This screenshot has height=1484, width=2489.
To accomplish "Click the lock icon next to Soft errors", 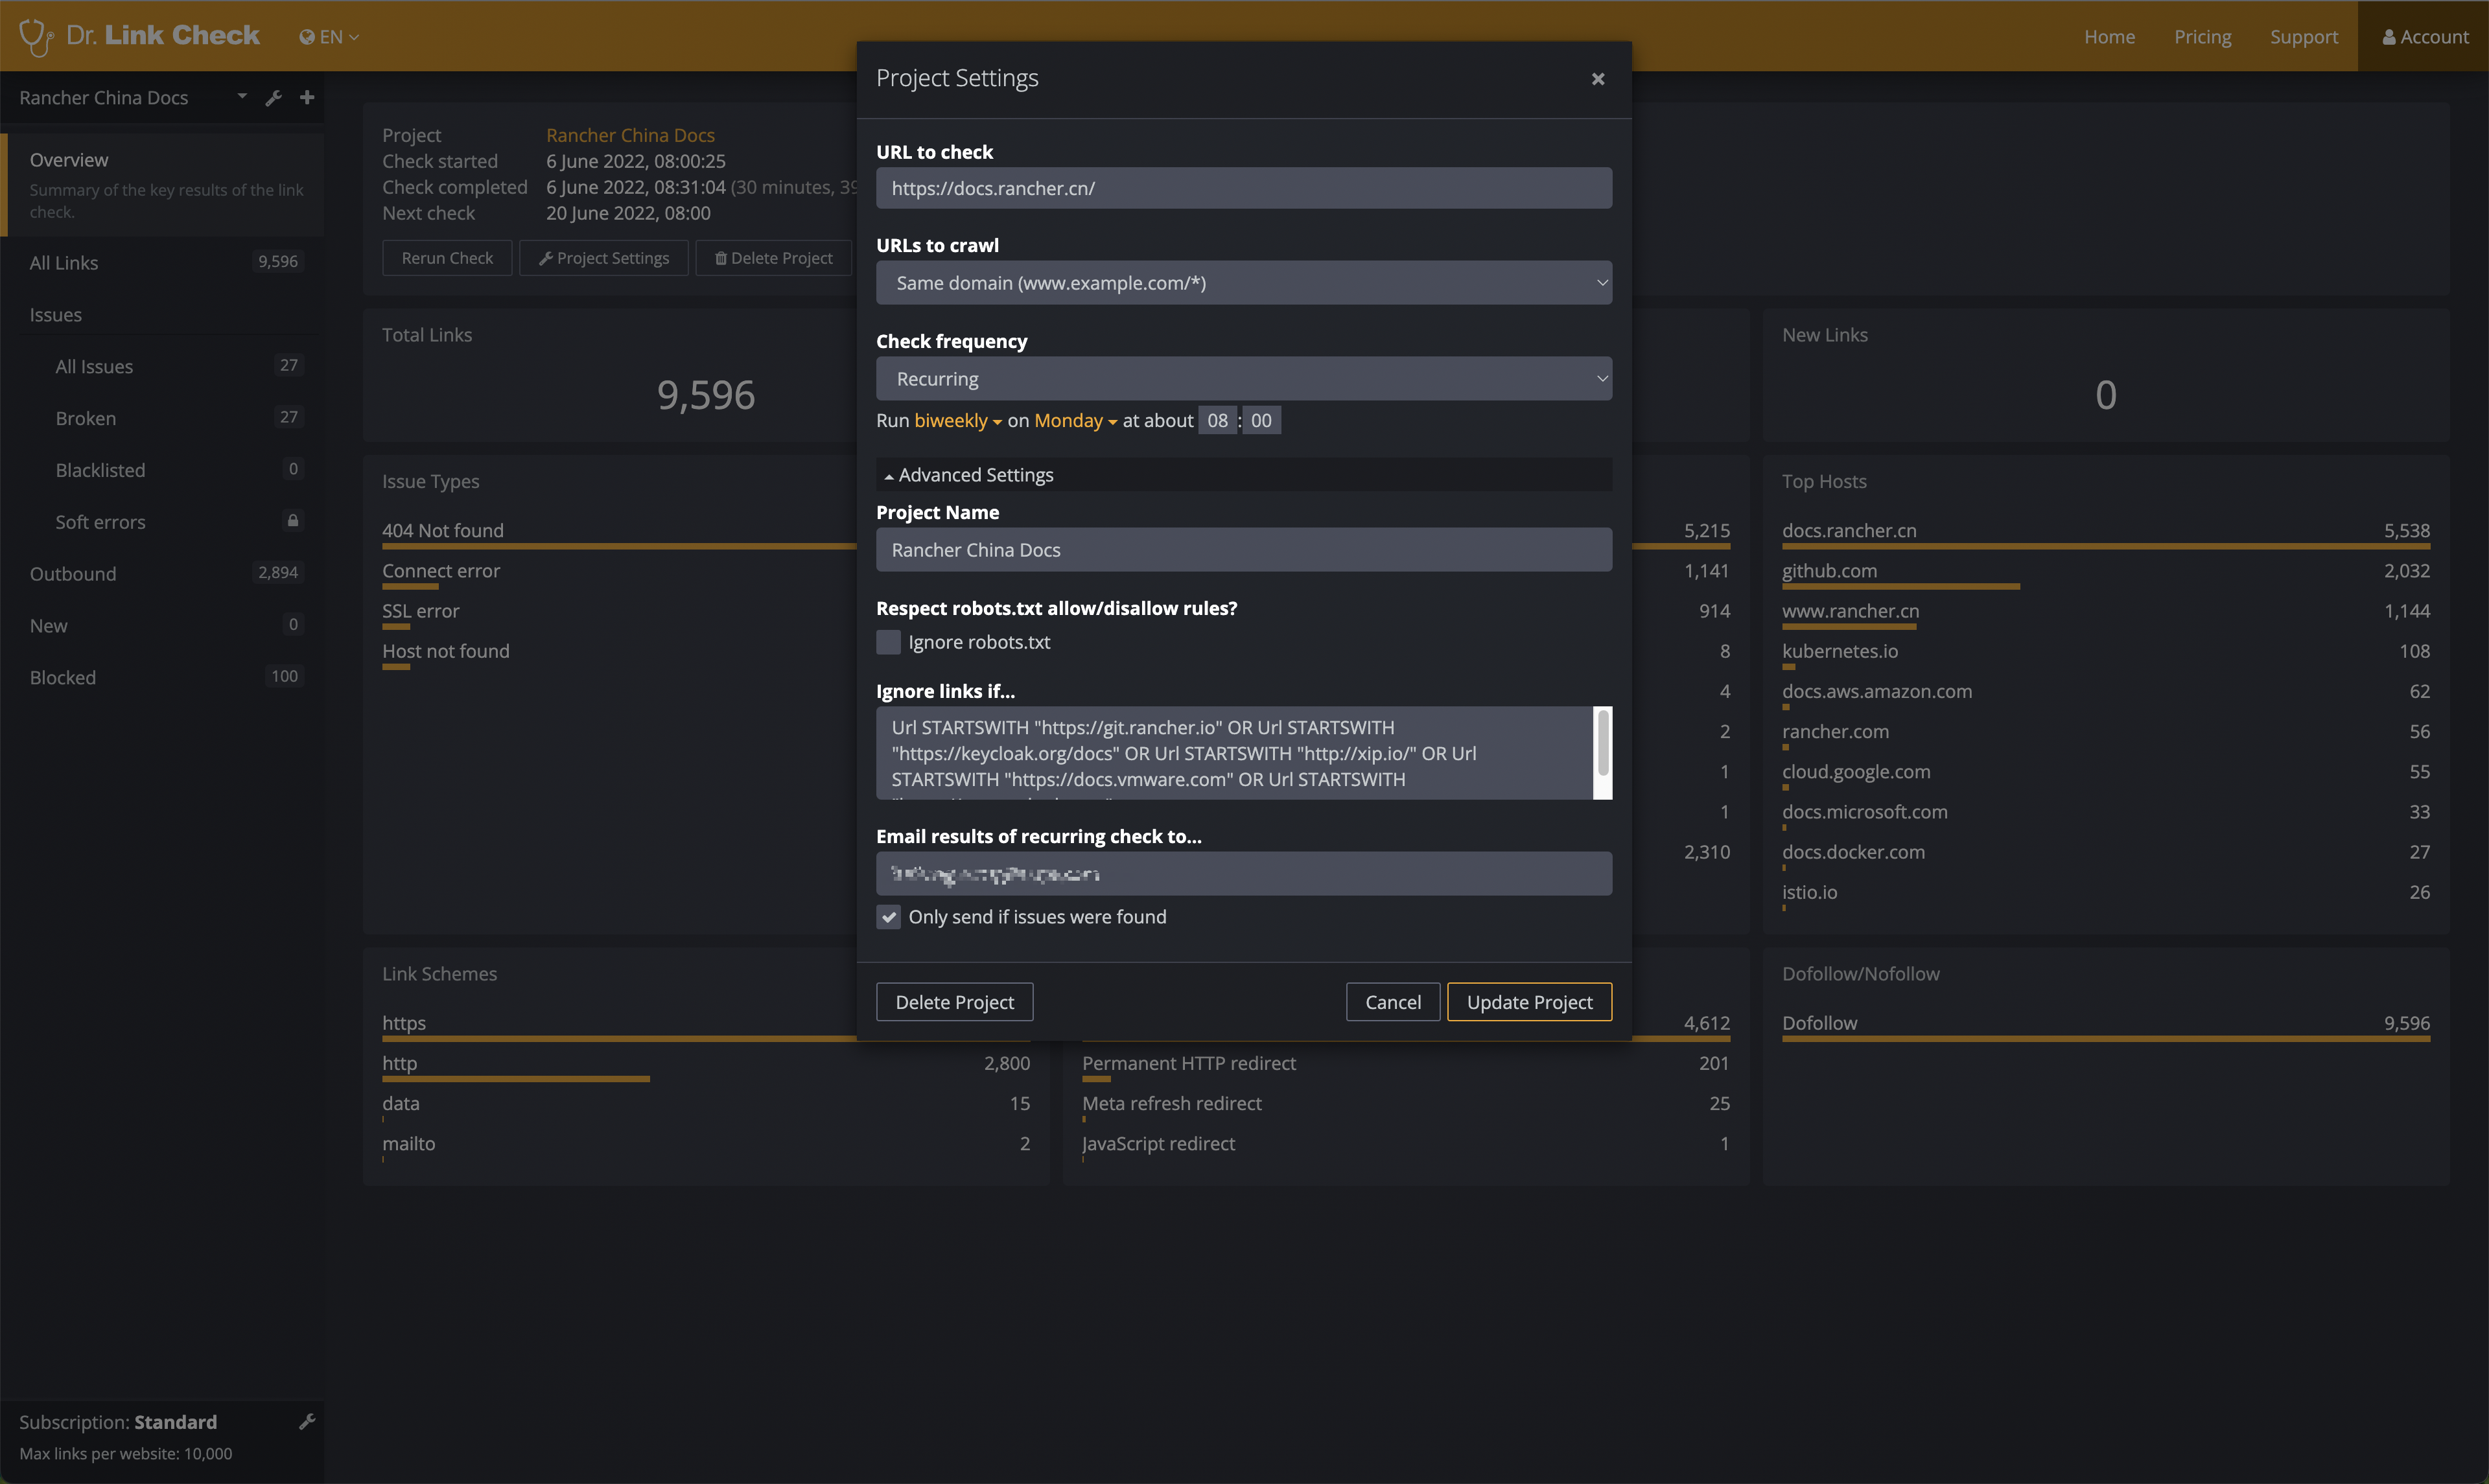I will pyautogui.click(x=293, y=520).
